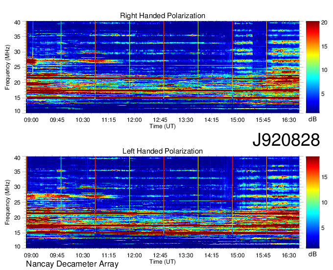Click the 10 MHz tick on the top plot
Viewport: 333px width, 270px height.
click(x=17, y=111)
